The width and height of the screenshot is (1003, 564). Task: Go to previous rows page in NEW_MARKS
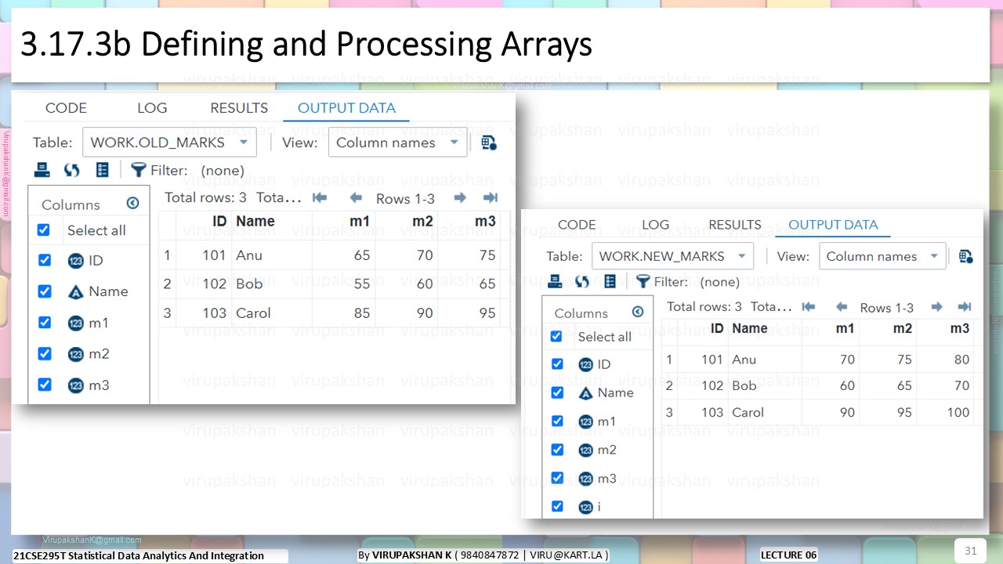pyautogui.click(x=842, y=307)
